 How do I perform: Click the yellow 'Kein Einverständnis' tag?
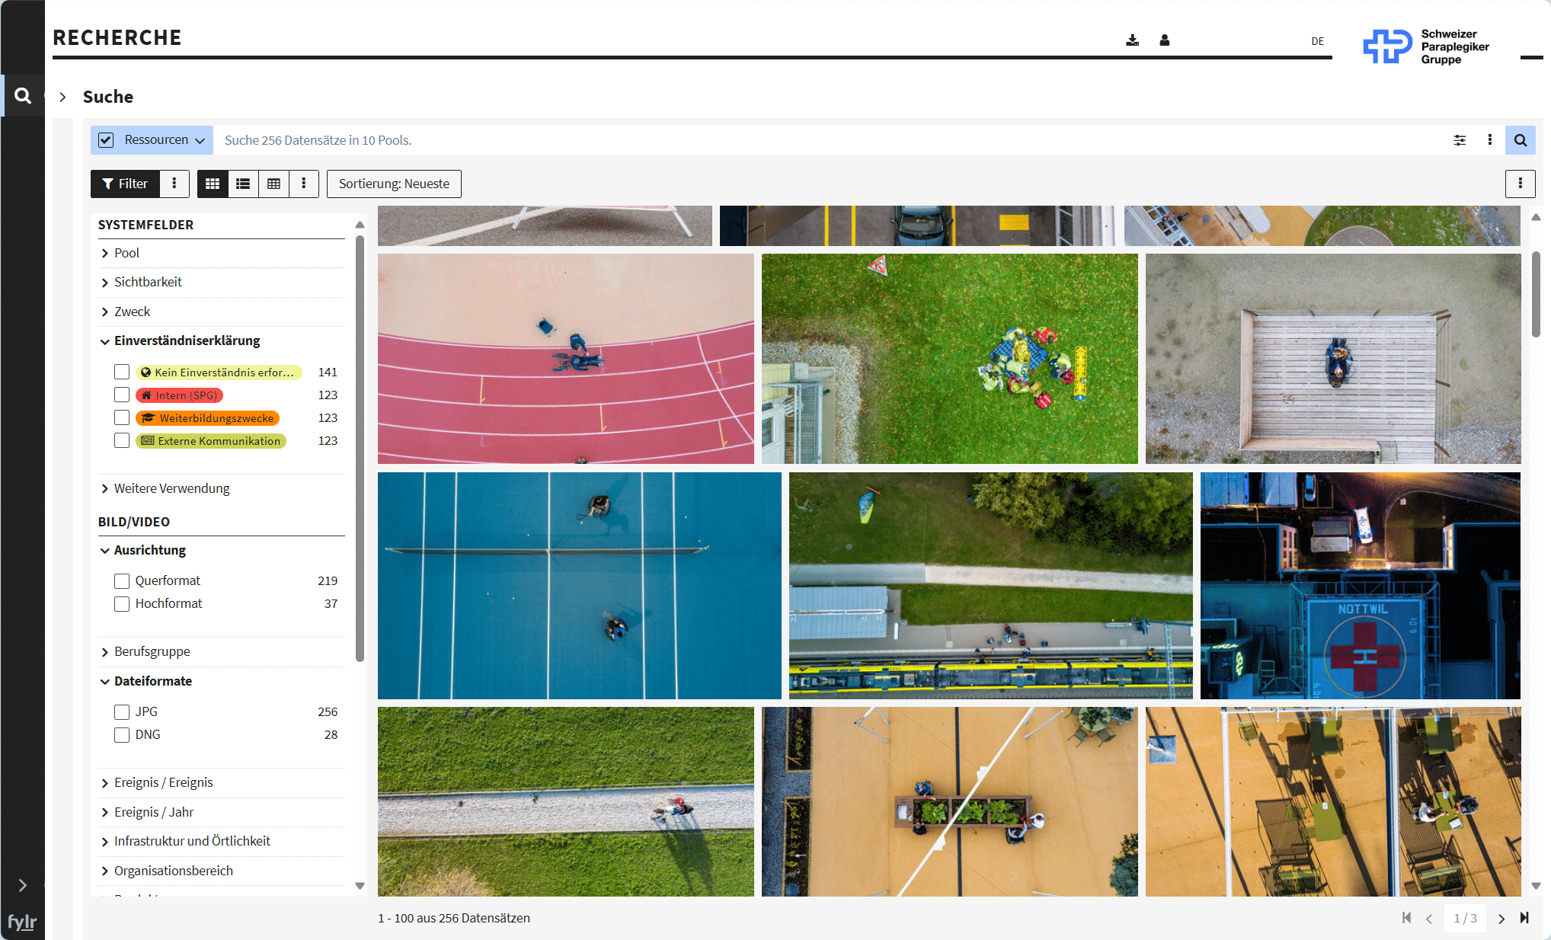point(219,372)
